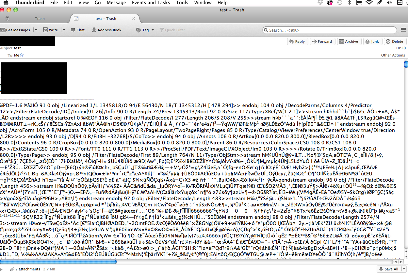
Task: Click the subject text test
Action: click(x=17, y=48)
